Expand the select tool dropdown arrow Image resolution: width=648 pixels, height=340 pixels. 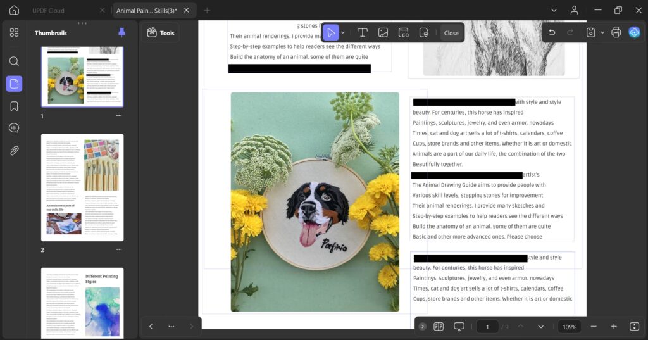click(343, 33)
